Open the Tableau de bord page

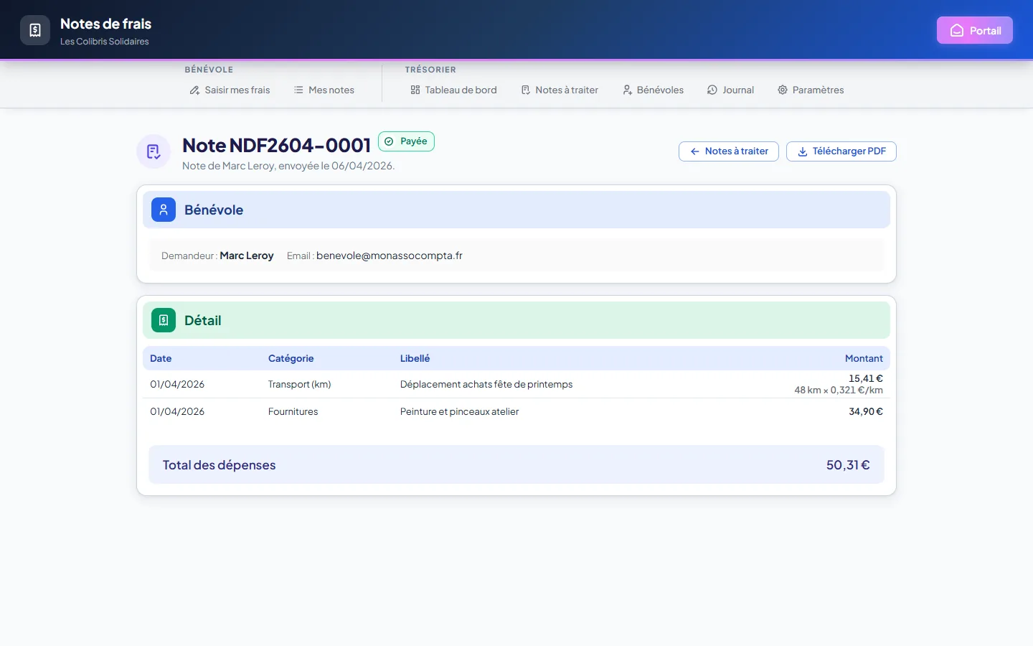(453, 90)
